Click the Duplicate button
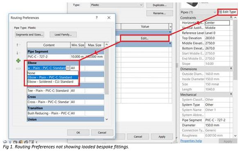This screenshot has width=238, height=152. click(160, 5)
